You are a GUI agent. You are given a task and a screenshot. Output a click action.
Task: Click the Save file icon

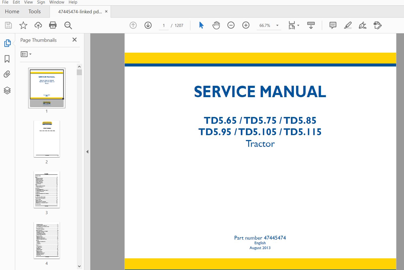8,26
